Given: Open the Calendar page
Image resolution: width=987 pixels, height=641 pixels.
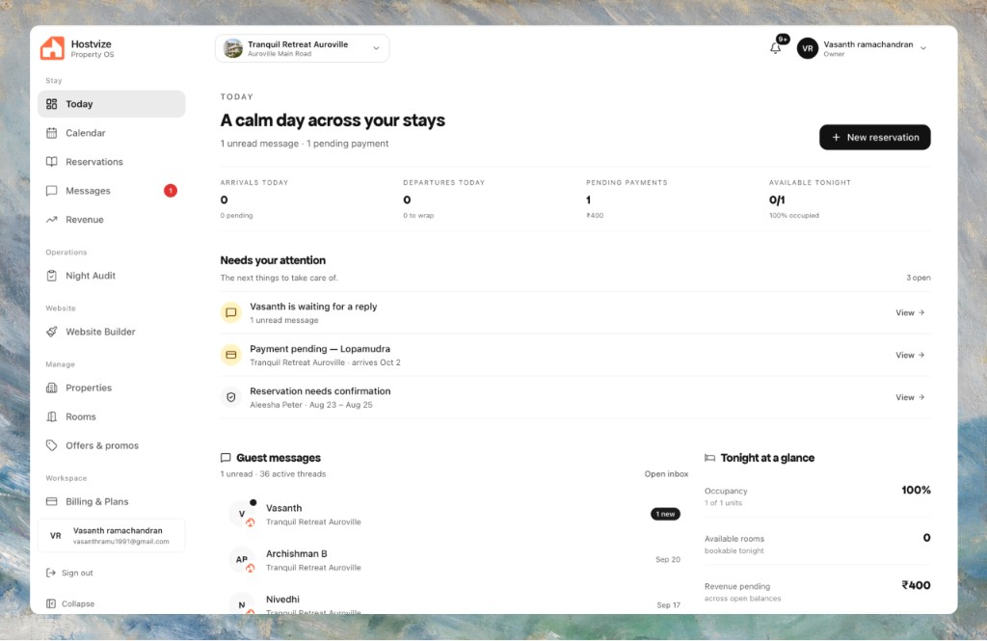Looking at the screenshot, I should click(x=112, y=133).
